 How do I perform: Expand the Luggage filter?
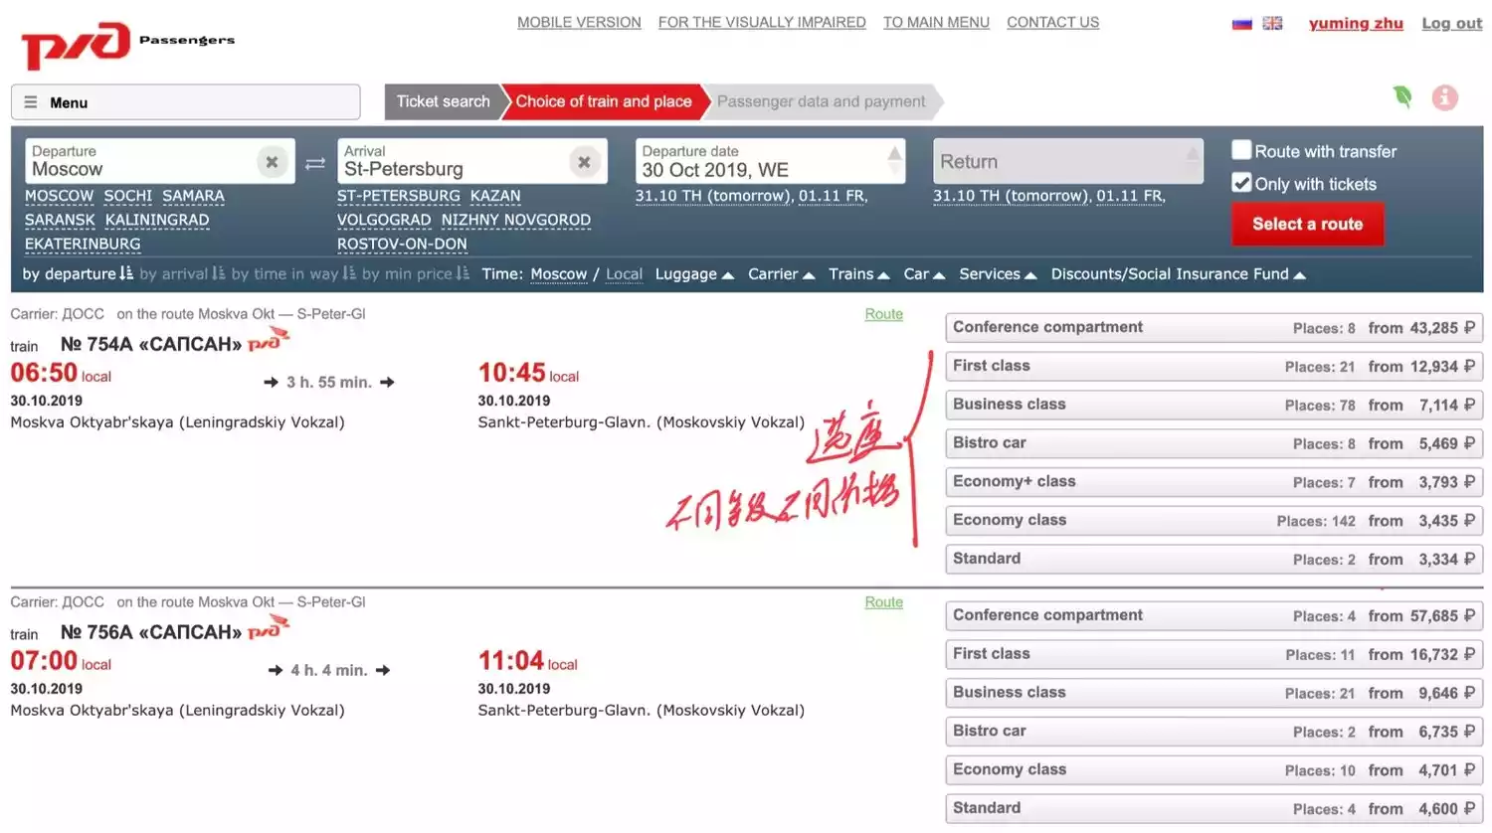[693, 274]
